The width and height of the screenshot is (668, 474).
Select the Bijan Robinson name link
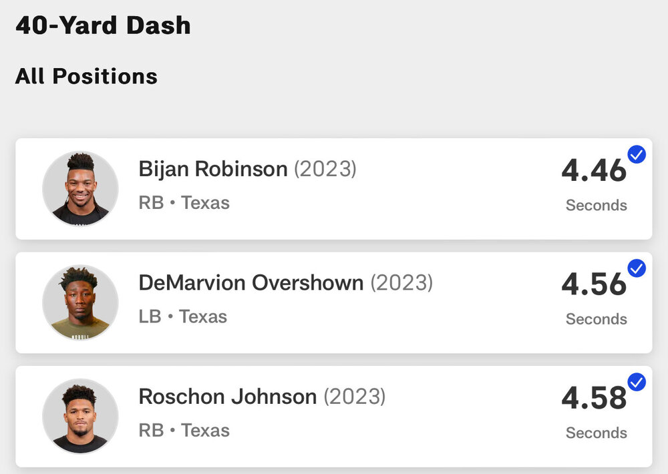(212, 169)
